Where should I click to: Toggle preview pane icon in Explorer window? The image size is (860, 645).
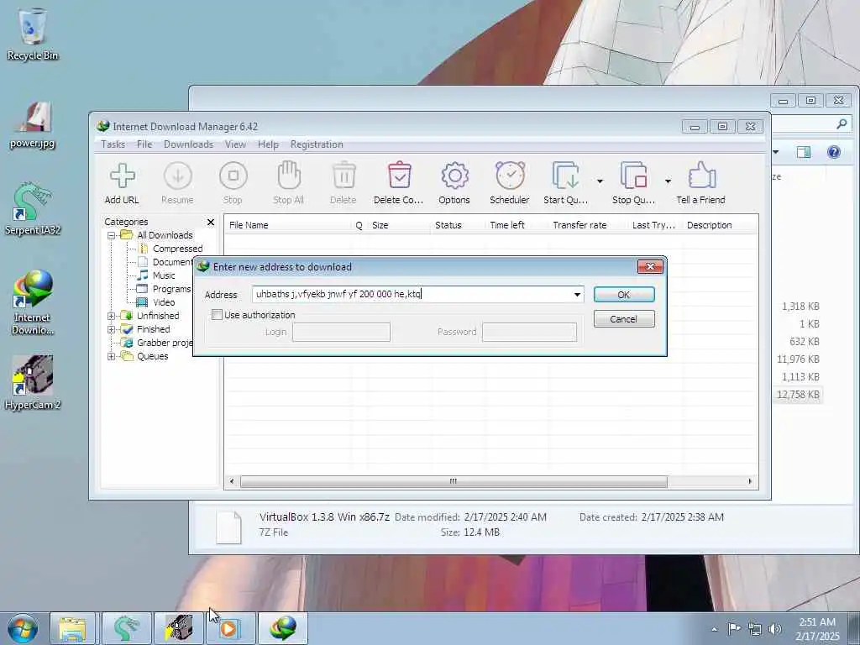point(804,152)
